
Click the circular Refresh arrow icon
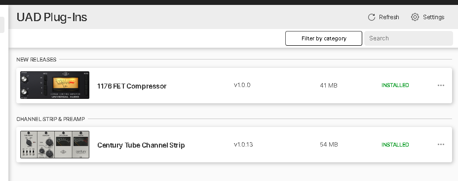tap(372, 17)
